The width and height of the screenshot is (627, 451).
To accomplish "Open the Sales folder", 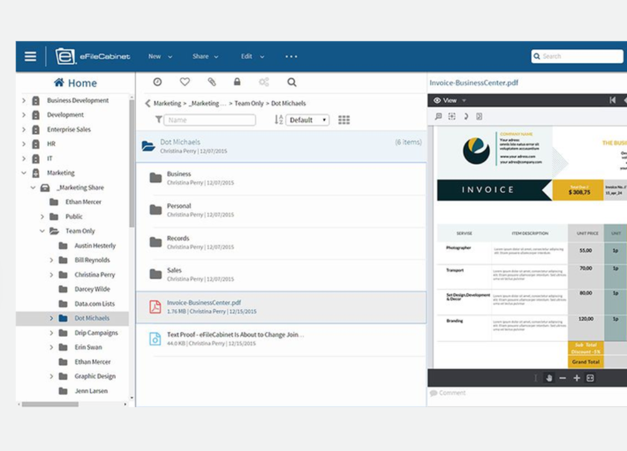I will pos(281,274).
